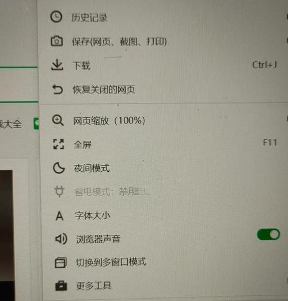Open the 历史记录 menu entry
Screen dimensions: 288x301
[162, 17]
